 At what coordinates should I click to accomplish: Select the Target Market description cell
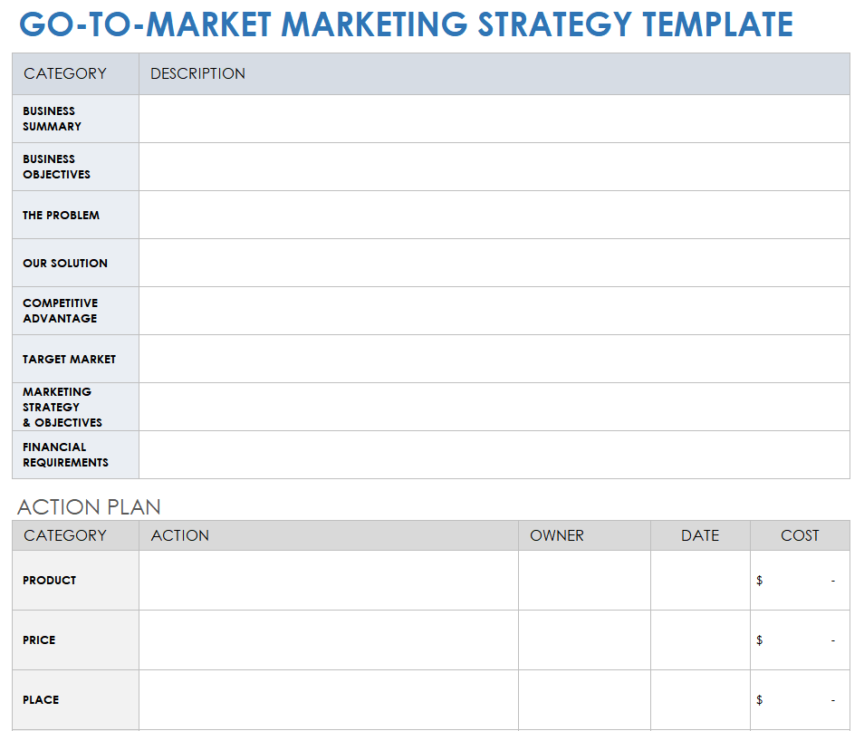pos(494,359)
